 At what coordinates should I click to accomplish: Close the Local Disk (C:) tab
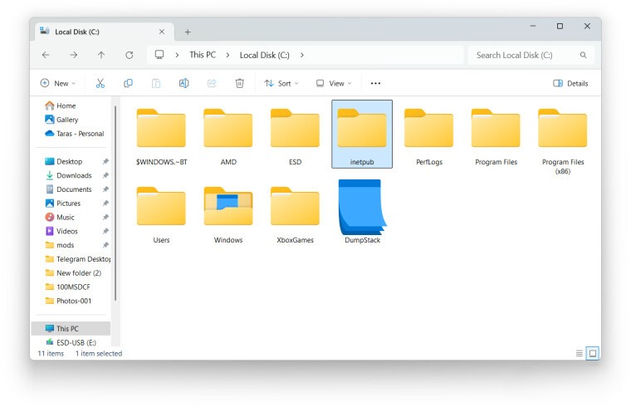162,32
